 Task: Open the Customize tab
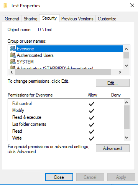tap(107, 19)
